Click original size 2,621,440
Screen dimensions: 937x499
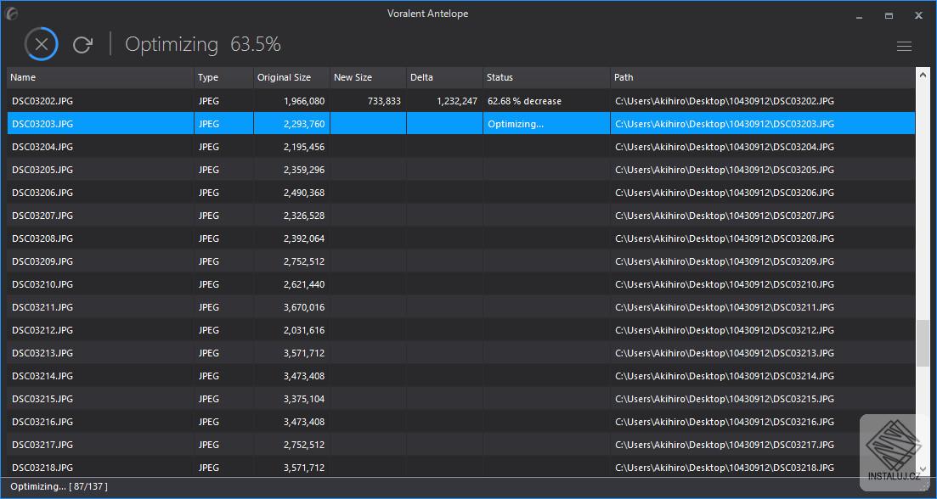[304, 284]
